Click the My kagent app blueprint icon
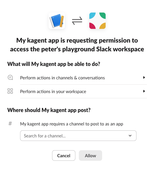The height and width of the screenshot is (173, 158). click(x=57, y=21)
